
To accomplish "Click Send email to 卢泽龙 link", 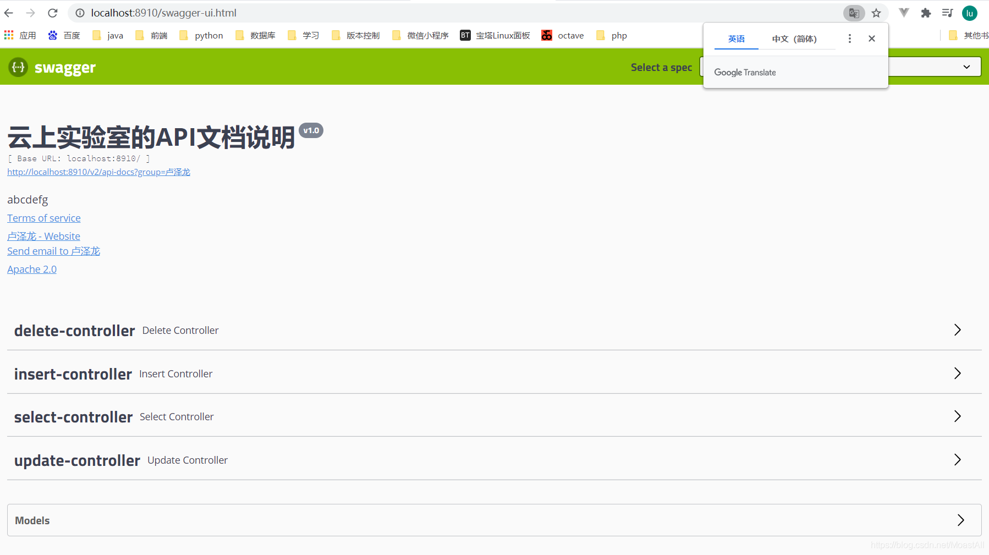I will (x=53, y=251).
